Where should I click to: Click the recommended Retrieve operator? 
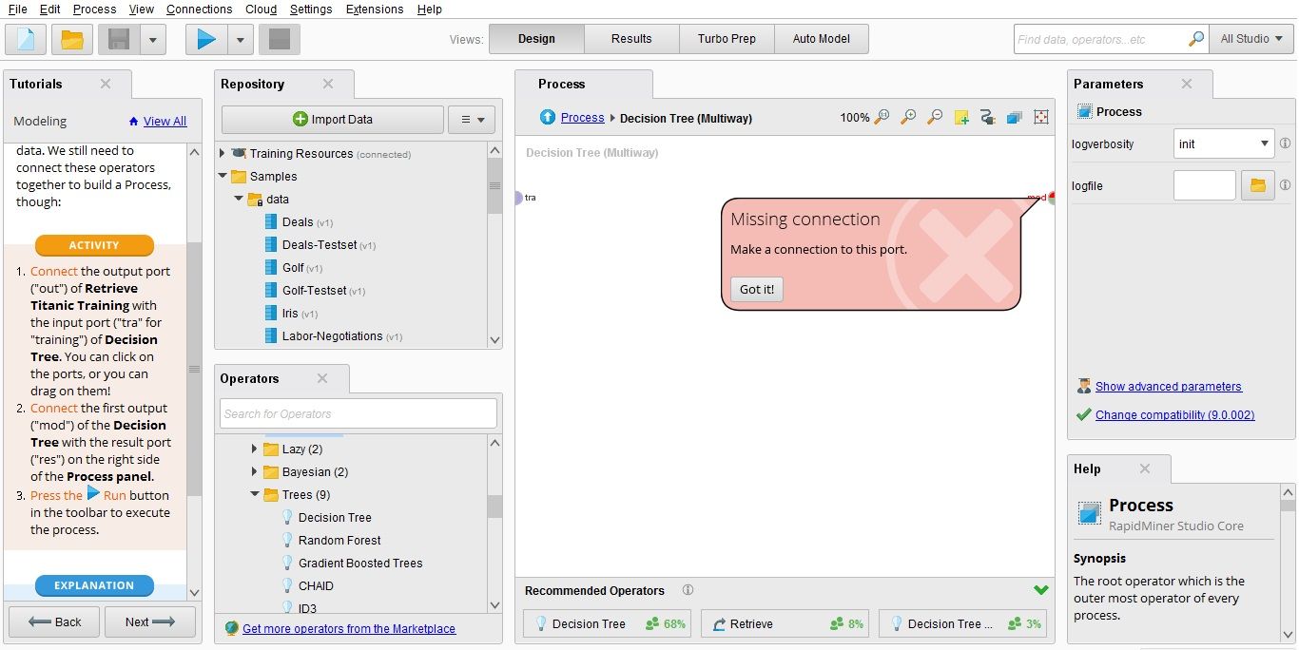(x=785, y=623)
